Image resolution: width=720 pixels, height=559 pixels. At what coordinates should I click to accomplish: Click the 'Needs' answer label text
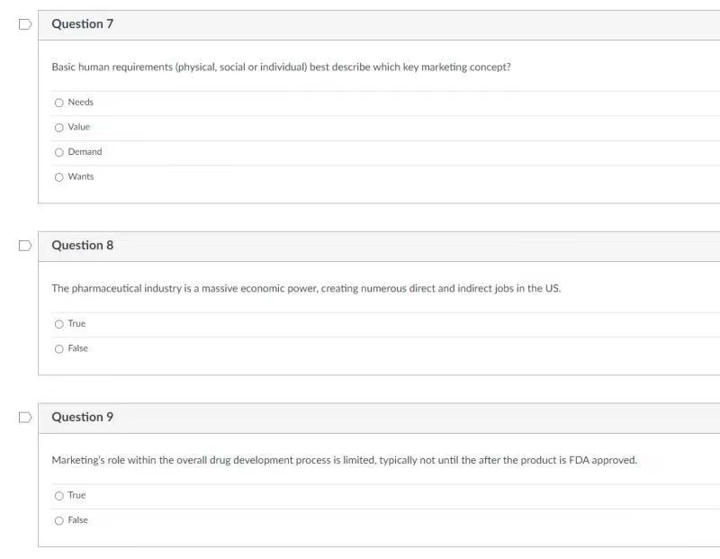(80, 102)
